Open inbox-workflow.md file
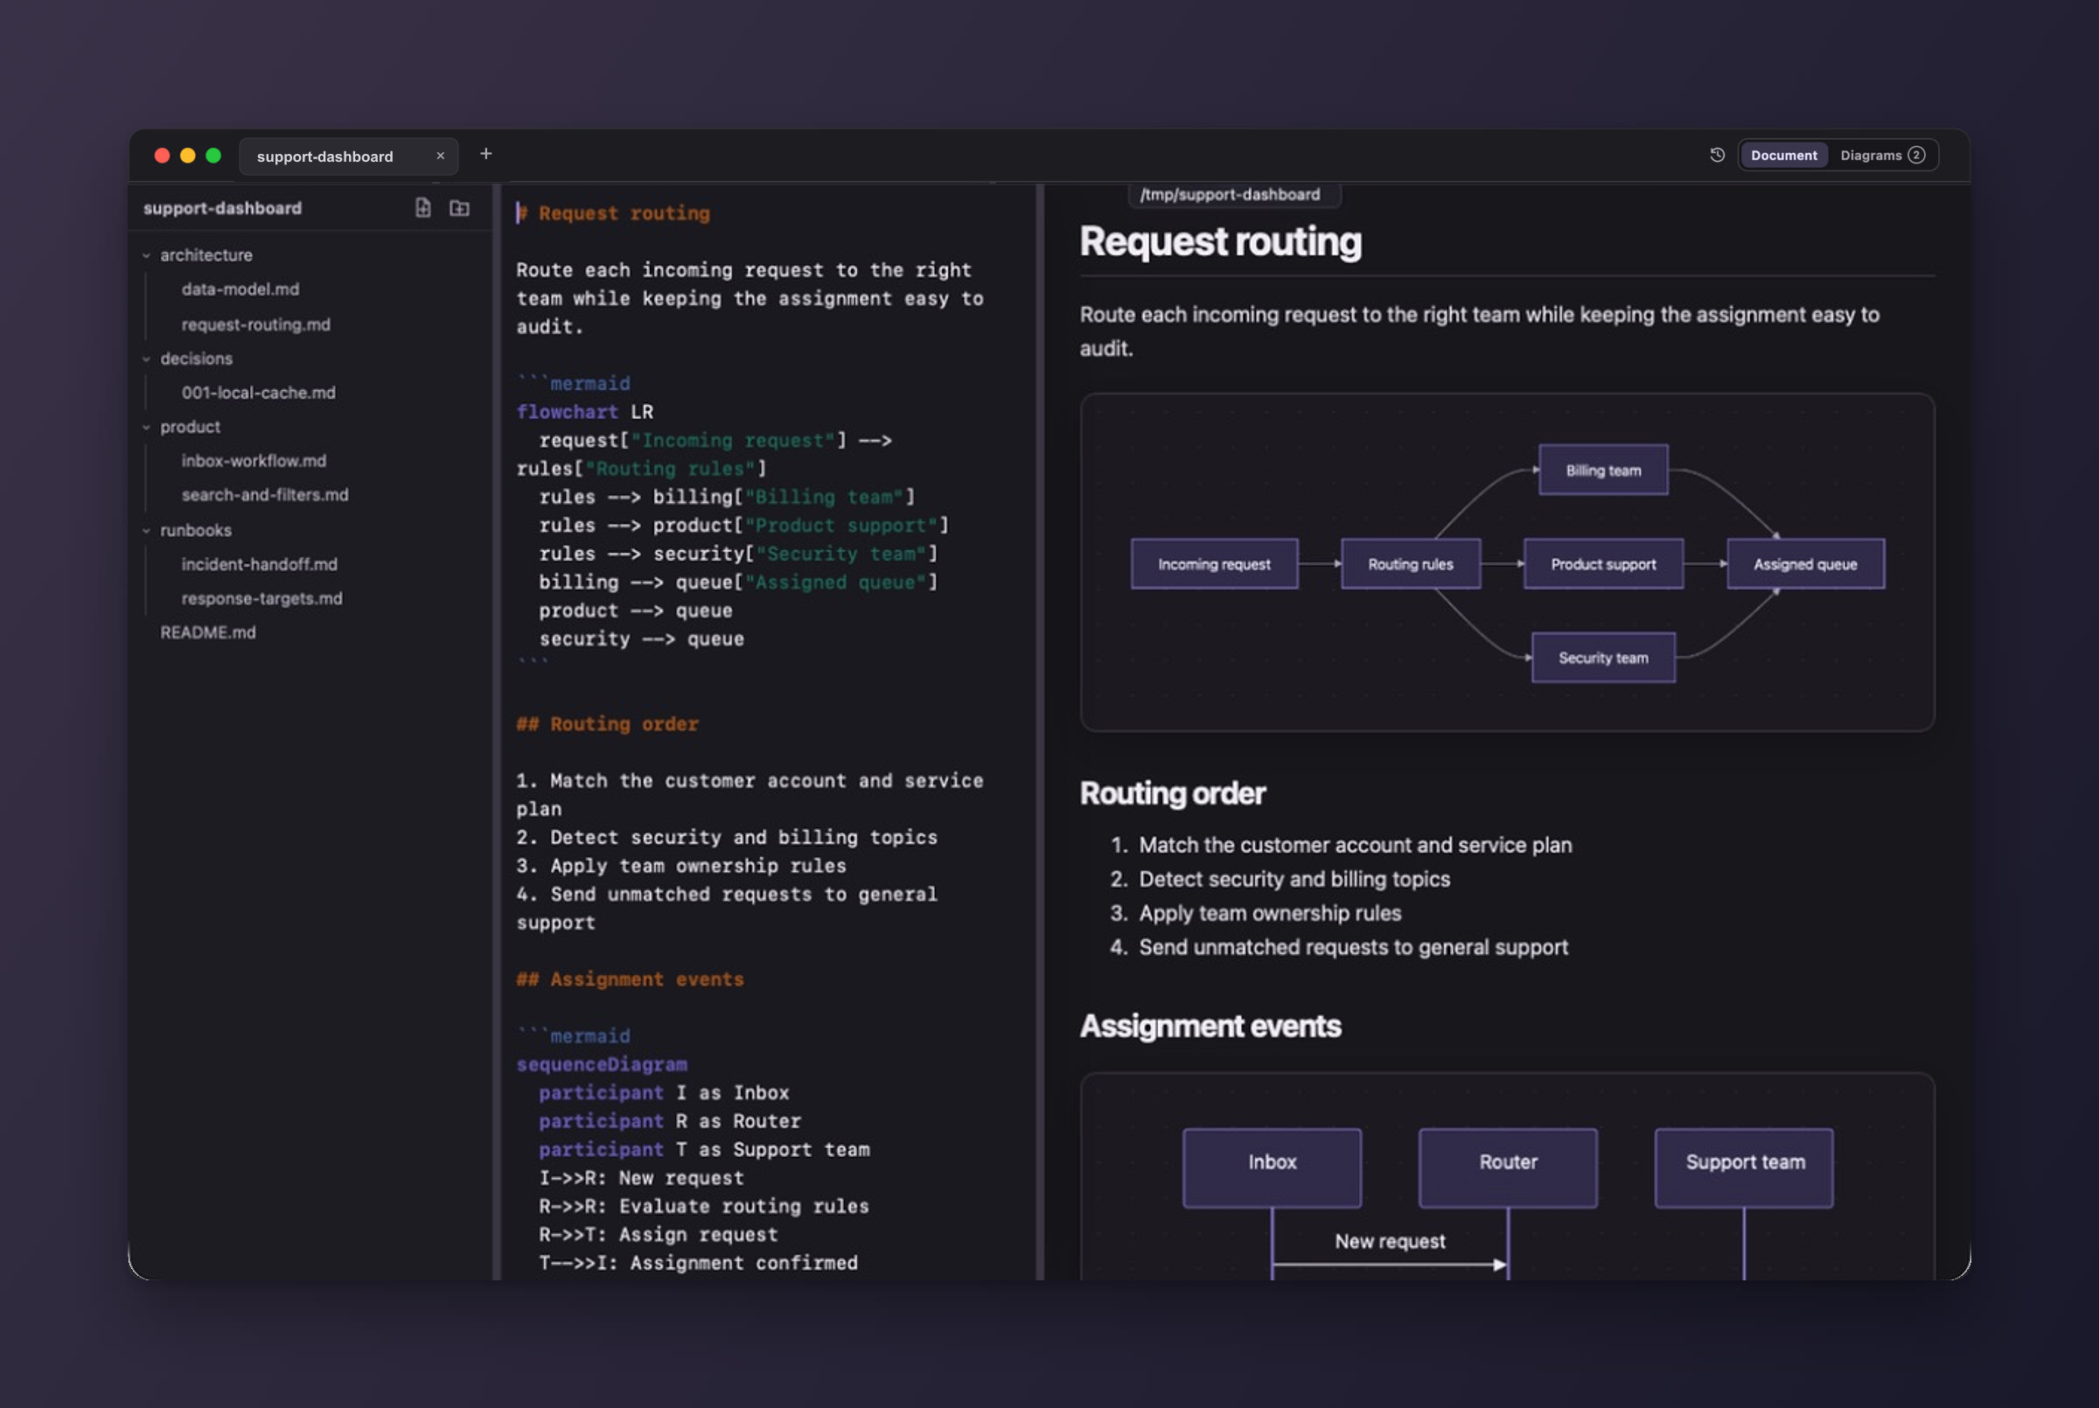The height and width of the screenshot is (1408, 2099). click(x=255, y=461)
